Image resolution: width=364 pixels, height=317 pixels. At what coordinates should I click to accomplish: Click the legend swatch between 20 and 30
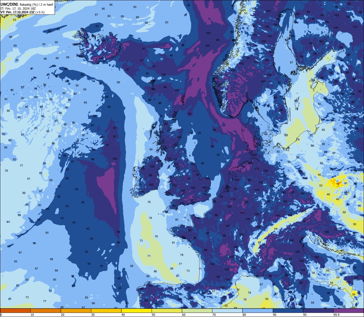click(x=76, y=310)
